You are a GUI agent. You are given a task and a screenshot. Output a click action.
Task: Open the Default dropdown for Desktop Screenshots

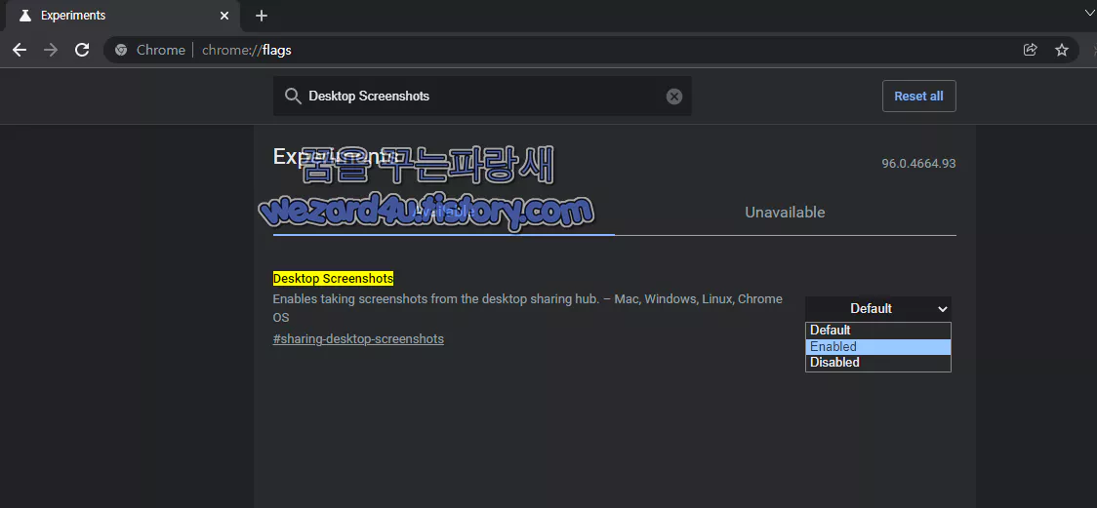point(878,309)
